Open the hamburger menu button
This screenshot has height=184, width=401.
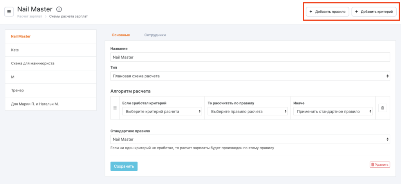[9, 12]
